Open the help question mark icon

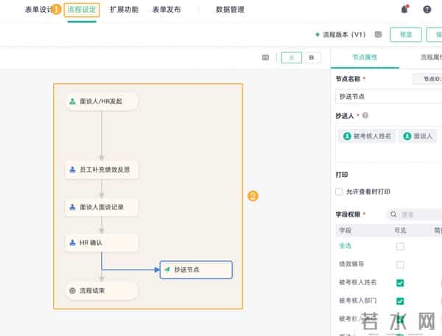pos(427,10)
